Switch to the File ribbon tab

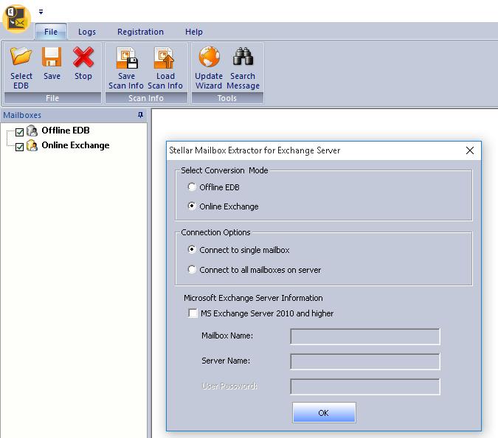(51, 32)
